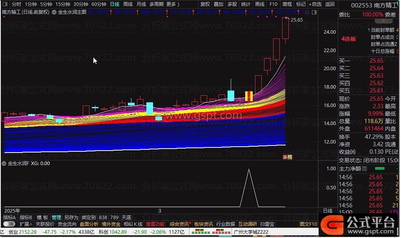Open the 互动调研 tab

pos(248,224)
